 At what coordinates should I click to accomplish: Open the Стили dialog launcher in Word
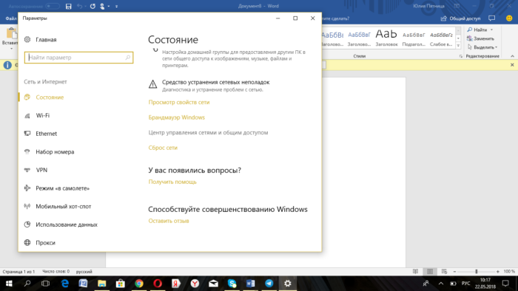(460, 56)
